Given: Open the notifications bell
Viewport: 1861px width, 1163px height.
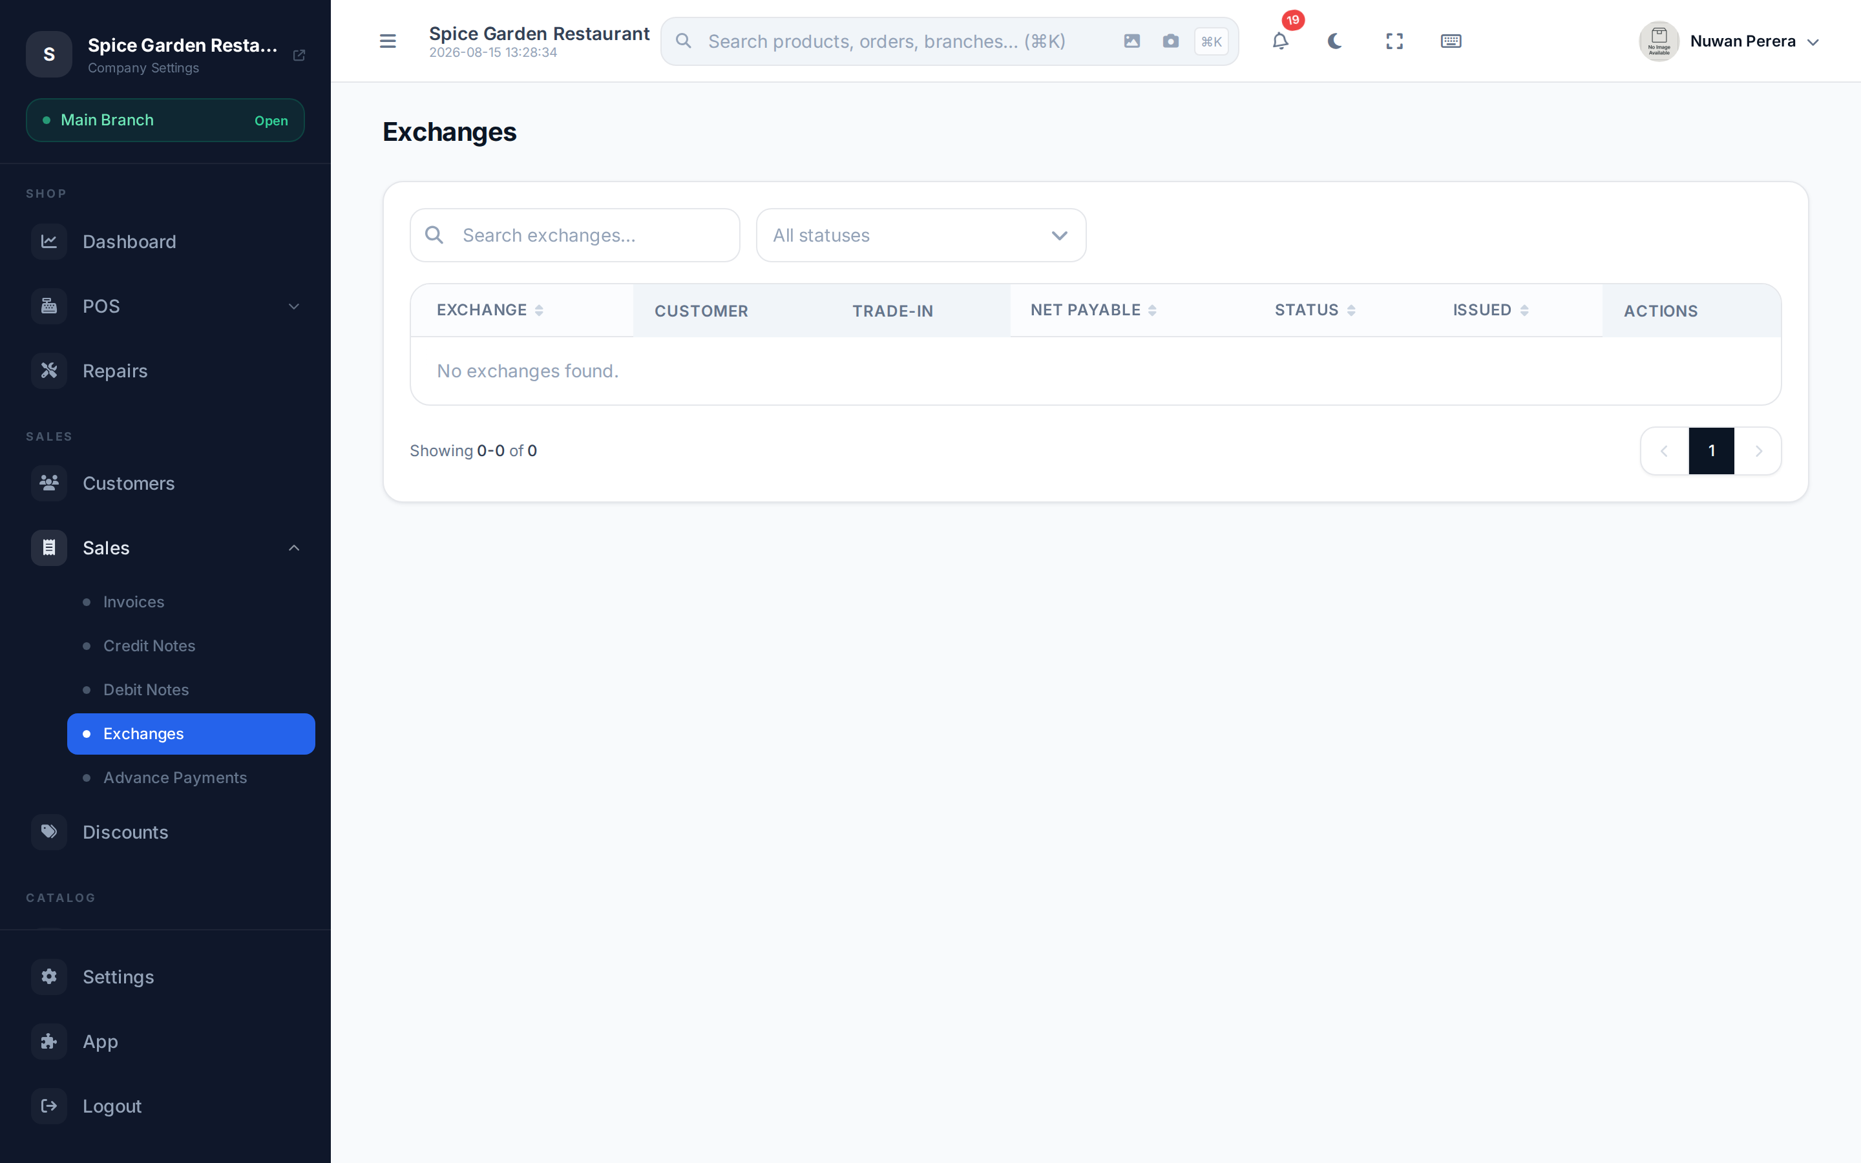Looking at the screenshot, I should [1280, 41].
